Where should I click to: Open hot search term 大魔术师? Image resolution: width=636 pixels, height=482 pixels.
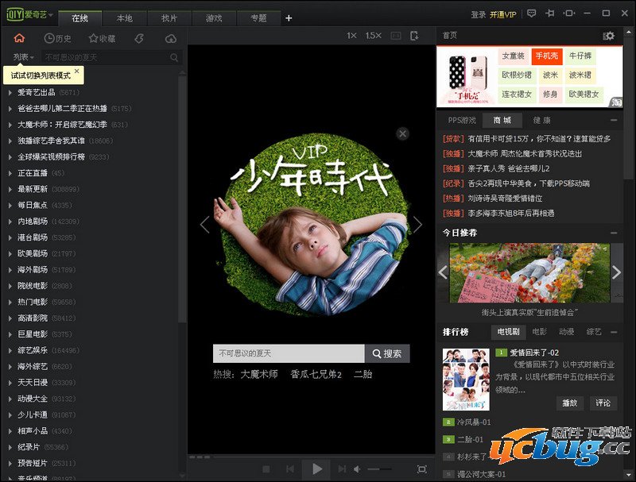point(259,374)
